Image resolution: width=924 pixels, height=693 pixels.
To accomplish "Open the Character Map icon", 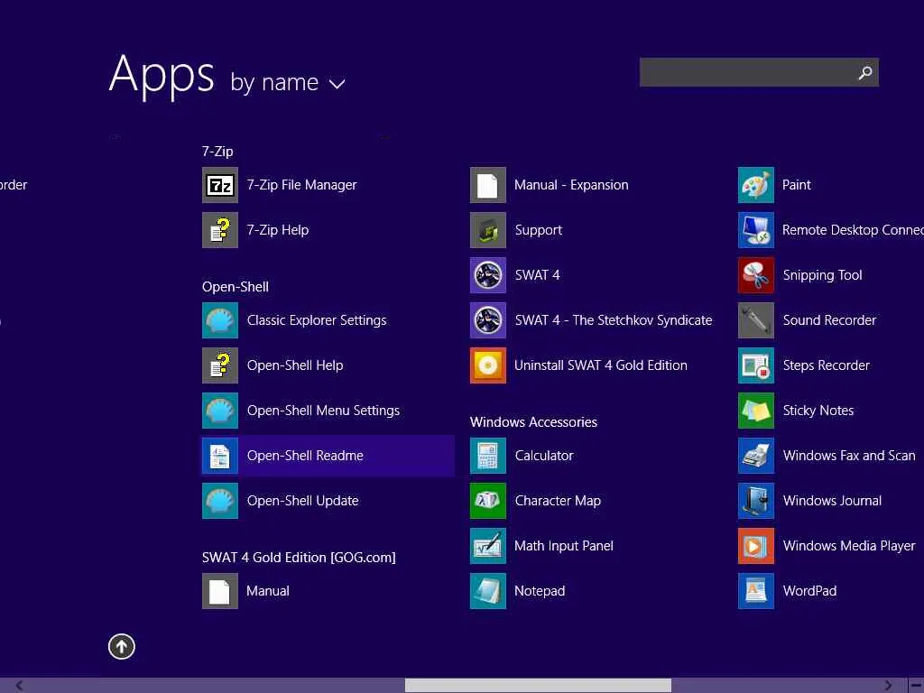I will click(488, 501).
